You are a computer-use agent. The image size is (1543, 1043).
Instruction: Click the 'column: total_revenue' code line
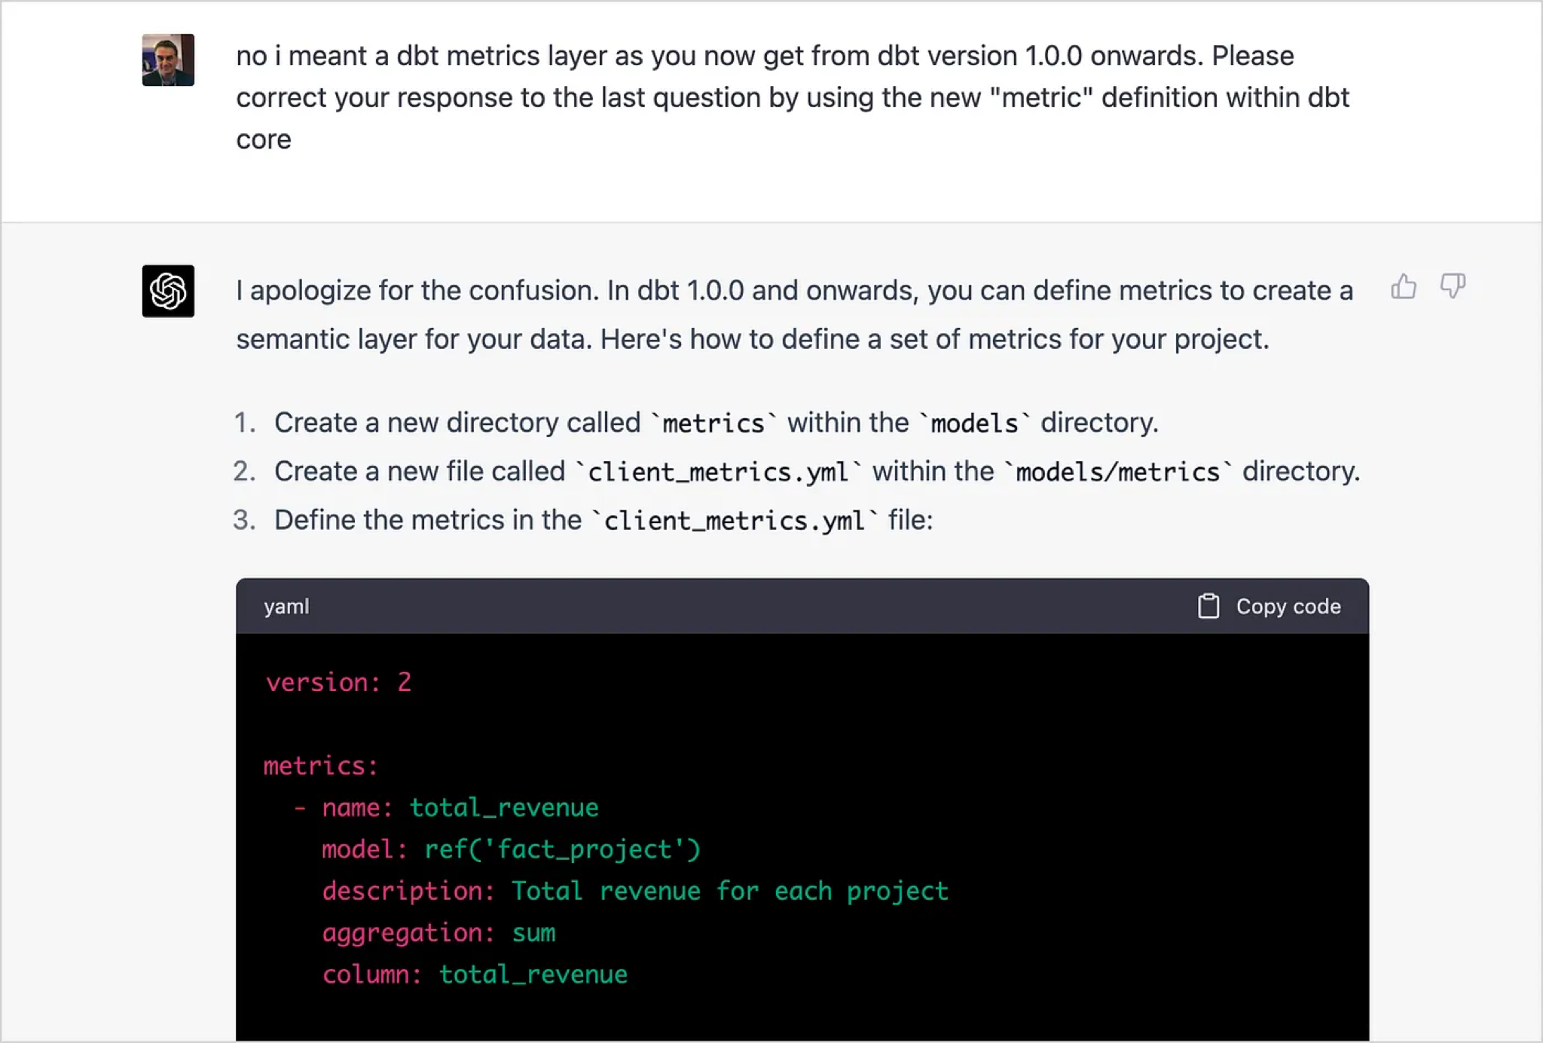pyautogui.click(x=475, y=975)
